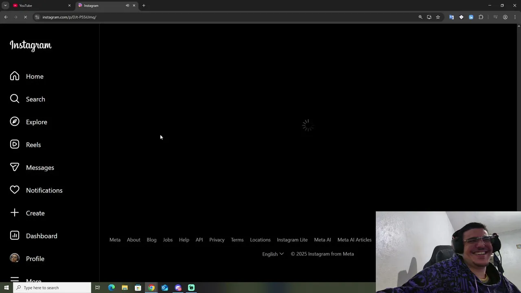Click the address bar URL

69,17
